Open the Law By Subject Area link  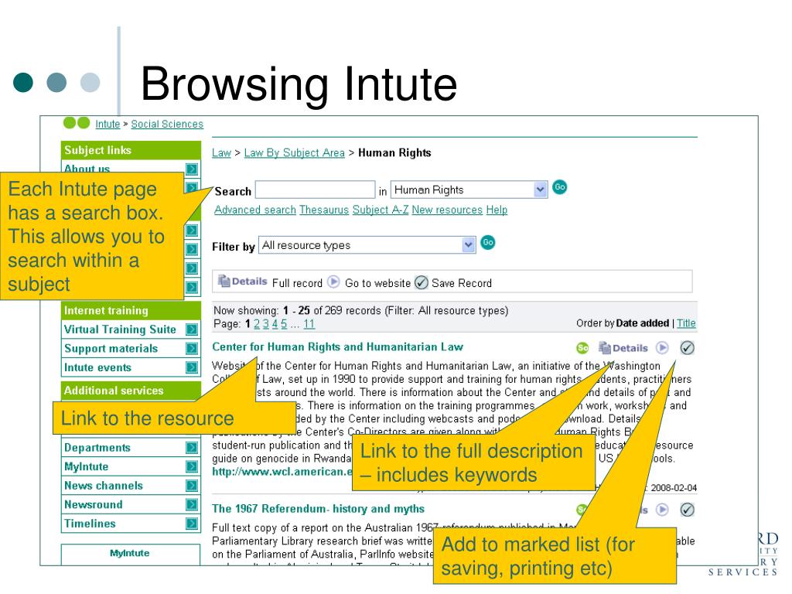tap(295, 152)
